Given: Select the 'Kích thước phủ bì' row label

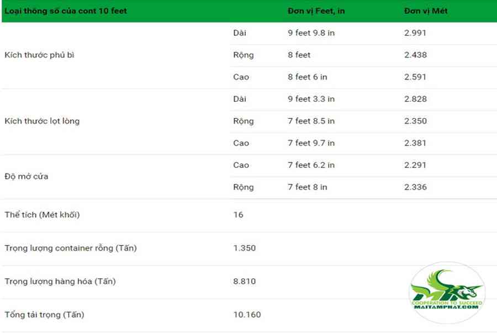Looking at the screenshot, I should pyautogui.click(x=39, y=55).
